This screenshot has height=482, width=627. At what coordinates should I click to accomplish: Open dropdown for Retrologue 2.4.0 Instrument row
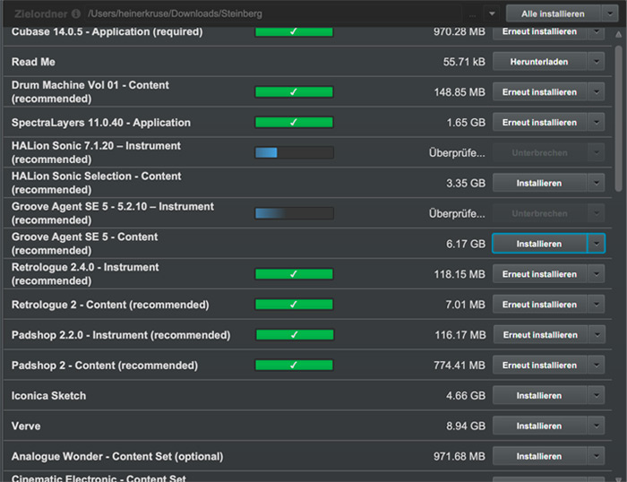pyautogui.click(x=597, y=274)
